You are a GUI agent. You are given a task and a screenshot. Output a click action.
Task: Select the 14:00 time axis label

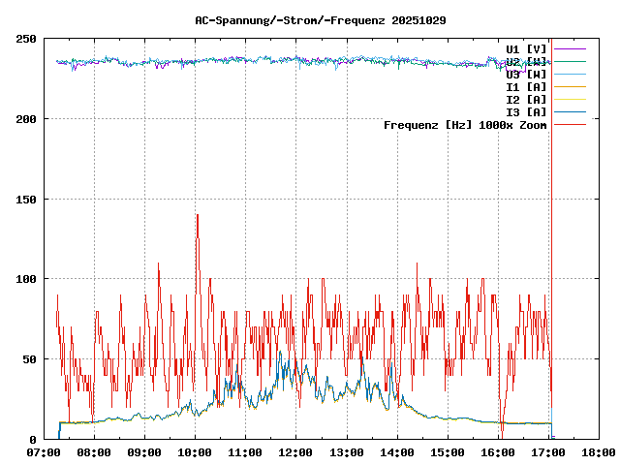[396, 452]
